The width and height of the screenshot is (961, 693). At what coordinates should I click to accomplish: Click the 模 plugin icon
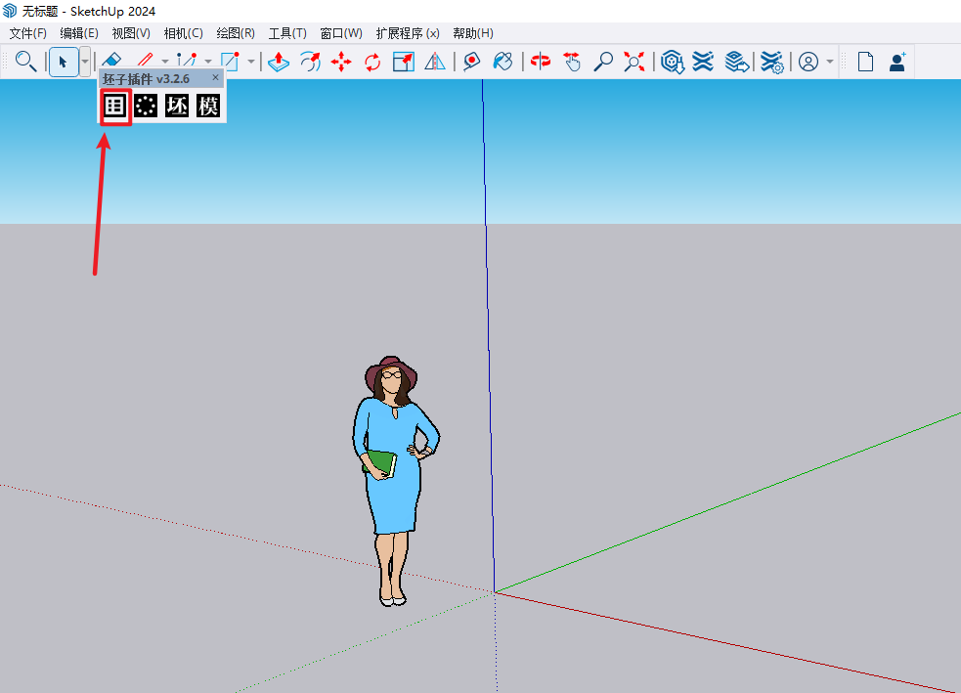coord(208,106)
